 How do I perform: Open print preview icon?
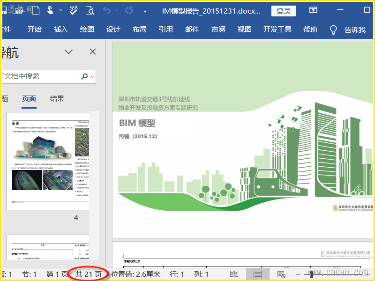(x=90, y=10)
